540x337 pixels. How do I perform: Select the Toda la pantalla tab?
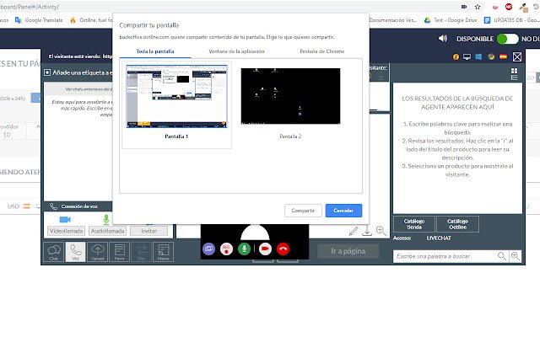[x=155, y=51]
